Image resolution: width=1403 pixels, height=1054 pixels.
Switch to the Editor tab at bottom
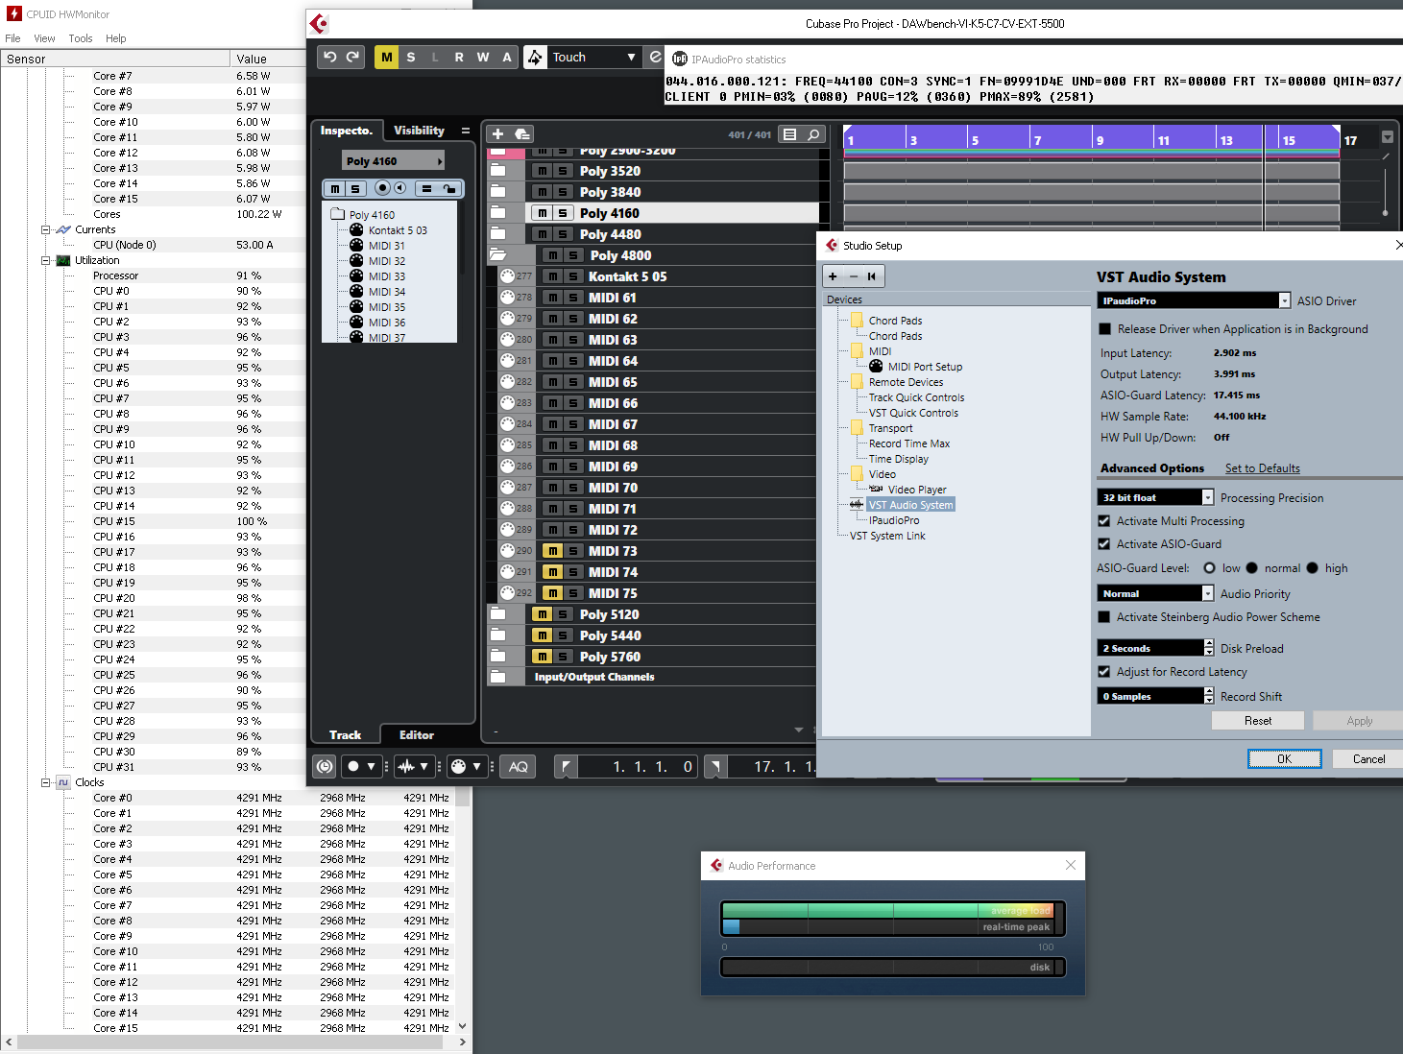point(417,735)
